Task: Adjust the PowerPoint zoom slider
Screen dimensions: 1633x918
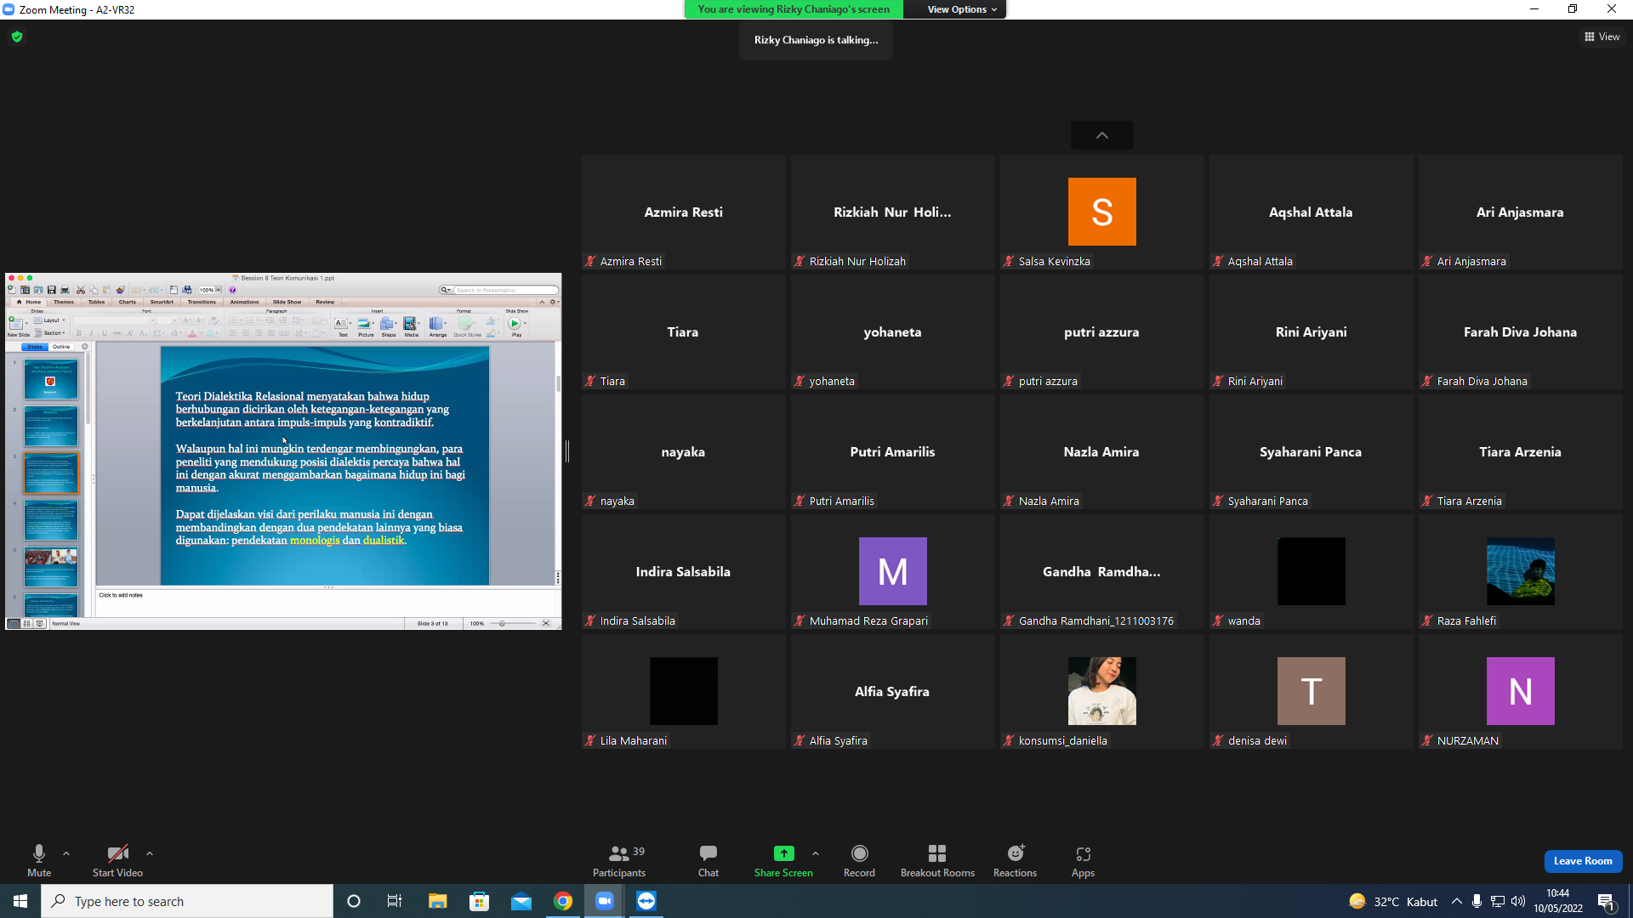Action: click(513, 624)
